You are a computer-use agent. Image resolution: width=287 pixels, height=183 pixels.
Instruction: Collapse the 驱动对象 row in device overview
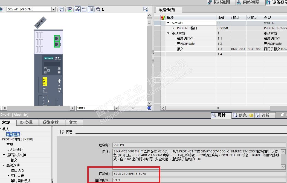click(x=168, y=33)
